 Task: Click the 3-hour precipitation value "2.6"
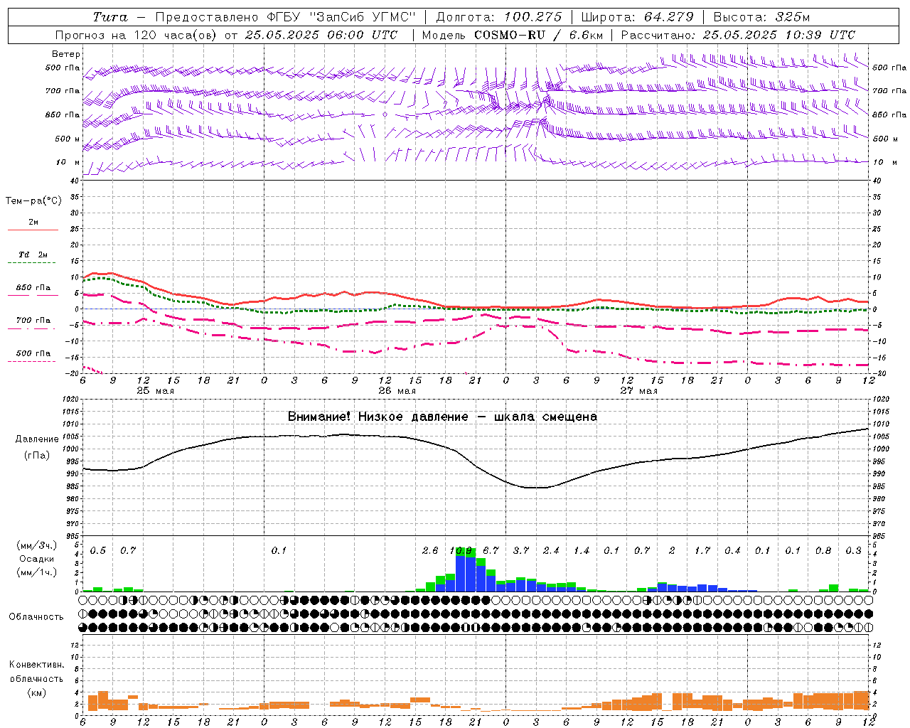[430, 550]
